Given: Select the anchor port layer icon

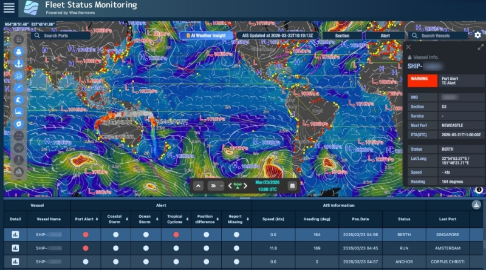Looking at the screenshot, I should (19, 64).
